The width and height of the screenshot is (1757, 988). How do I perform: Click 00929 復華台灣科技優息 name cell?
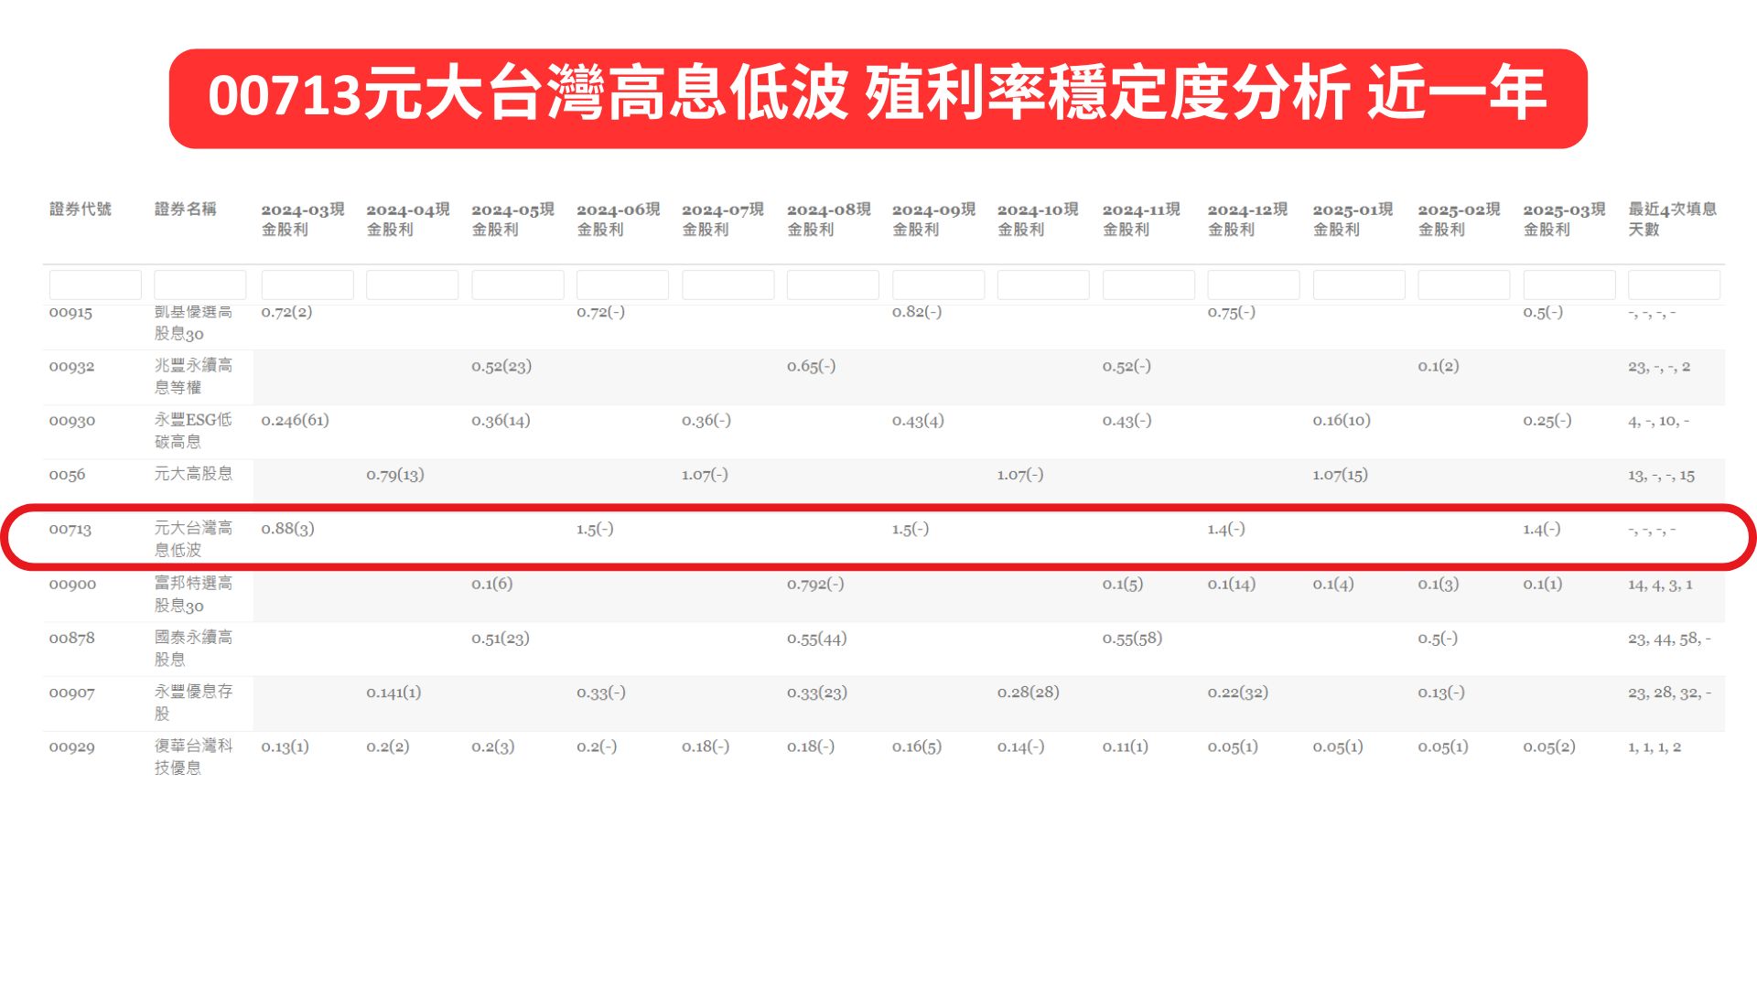193,757
